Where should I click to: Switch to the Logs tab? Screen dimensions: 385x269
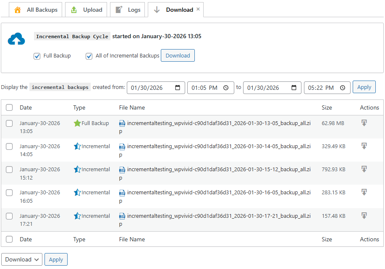(x=132, y=9)
